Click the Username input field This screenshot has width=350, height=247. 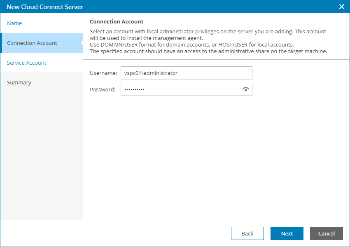tap(186, 73)
